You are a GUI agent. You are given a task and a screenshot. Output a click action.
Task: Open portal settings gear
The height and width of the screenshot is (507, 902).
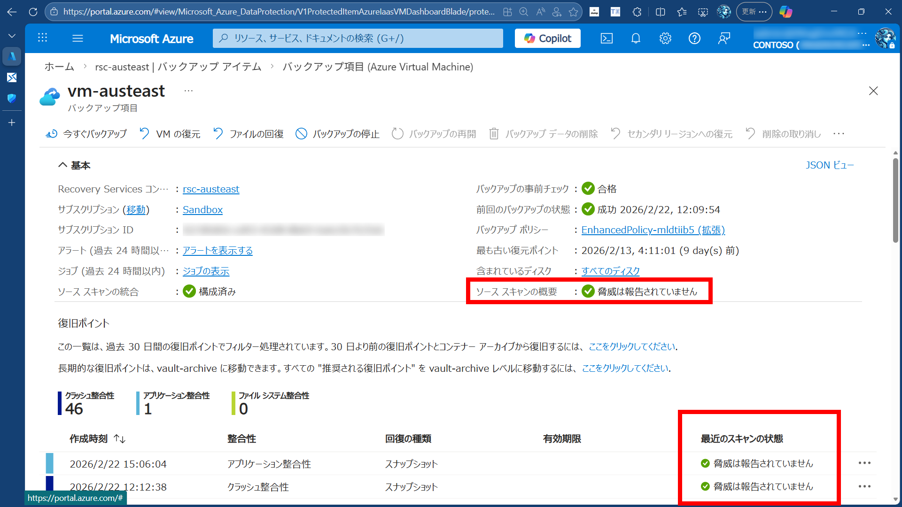[665, 38]
